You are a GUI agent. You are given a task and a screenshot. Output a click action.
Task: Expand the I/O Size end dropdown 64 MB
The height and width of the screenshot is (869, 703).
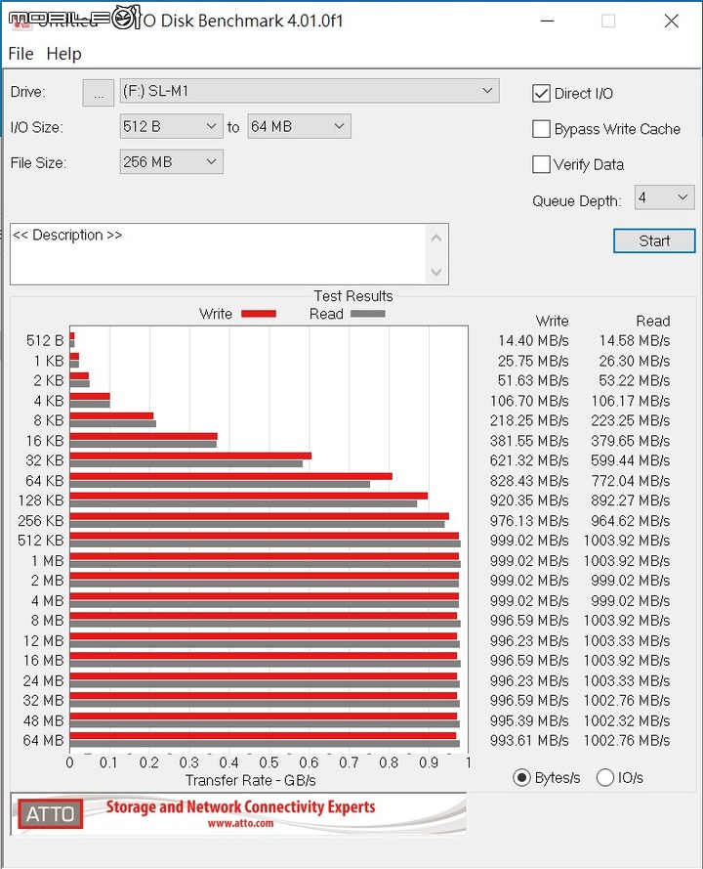299,127
